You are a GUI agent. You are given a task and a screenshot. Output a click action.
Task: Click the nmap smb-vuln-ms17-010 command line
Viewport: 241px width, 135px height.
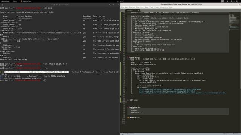click(163, 59)
